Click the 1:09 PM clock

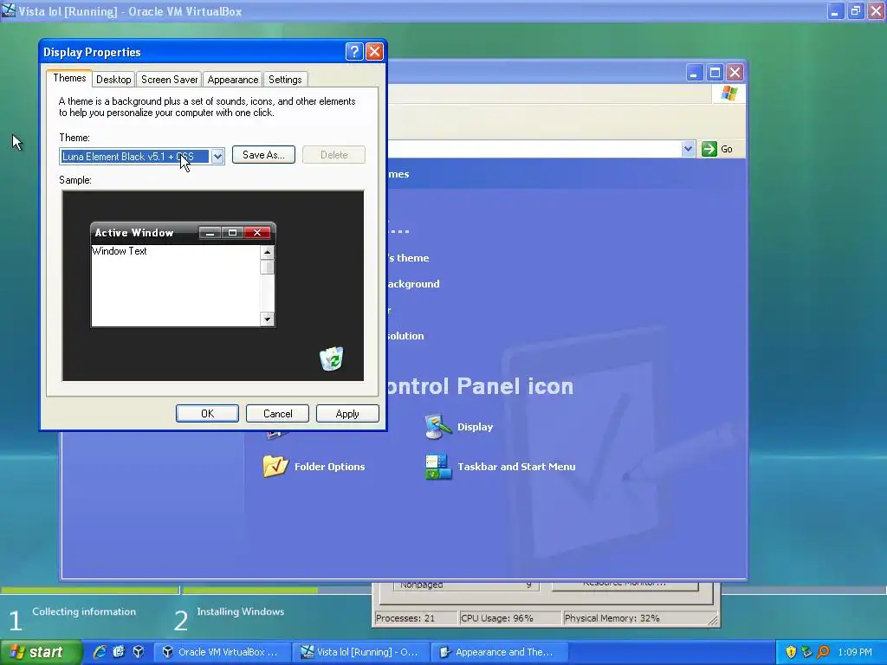tap(855, 652)
